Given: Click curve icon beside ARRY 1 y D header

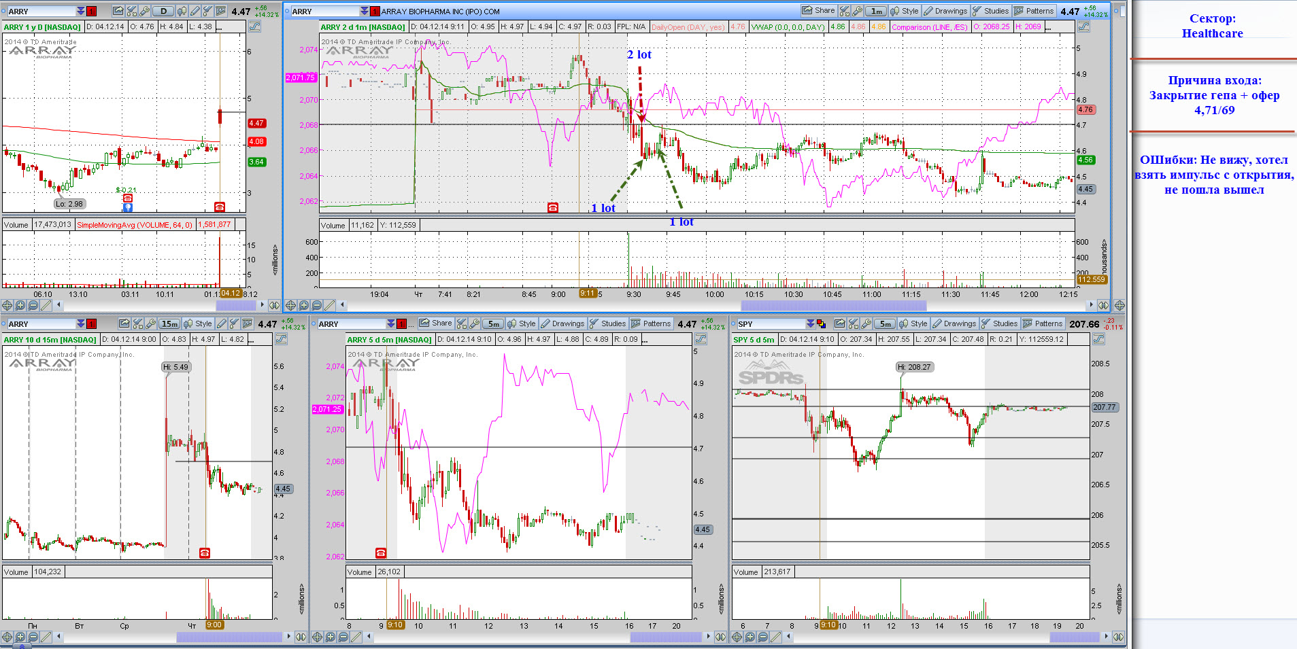Looking at the screenshot, I should tap(254, 27).
